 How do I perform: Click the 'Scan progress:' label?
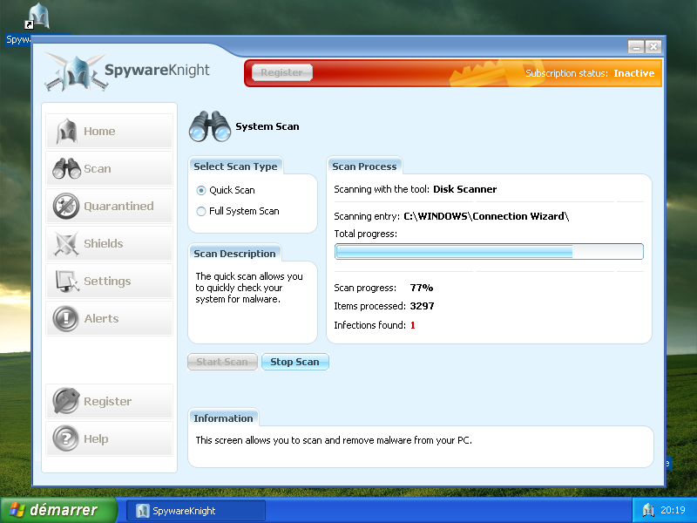tap(365, 288)
